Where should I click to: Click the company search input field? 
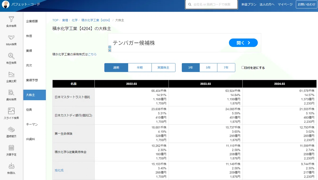pos(211,5)
